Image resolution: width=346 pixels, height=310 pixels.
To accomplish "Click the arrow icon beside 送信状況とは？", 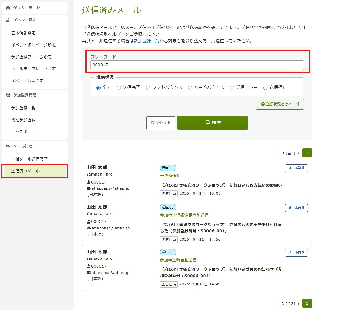I will click(x=297, y=104).
